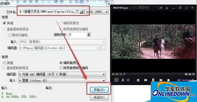The image size is (197, 102).
Task: Maximize the KMPlayer window
Action: (x=180, y=8)
